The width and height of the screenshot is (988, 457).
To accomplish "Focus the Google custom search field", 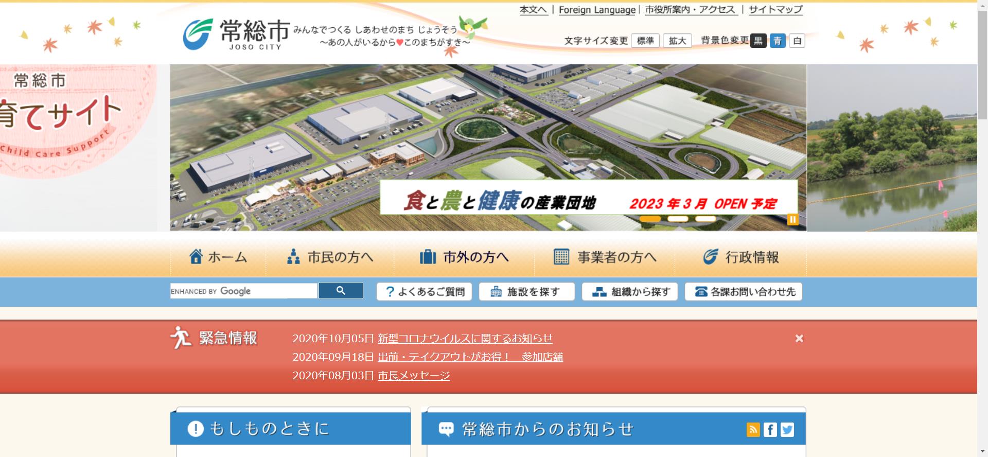I will point(244,291).
